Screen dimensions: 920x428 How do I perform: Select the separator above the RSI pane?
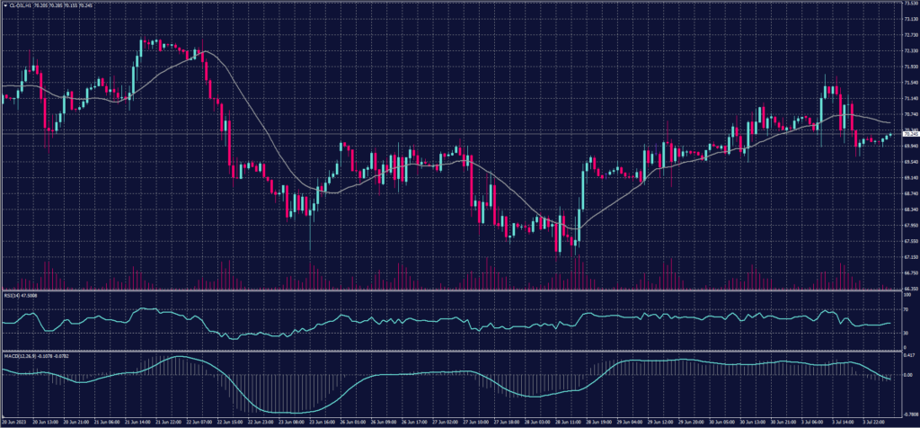click(x=449, y=290)
